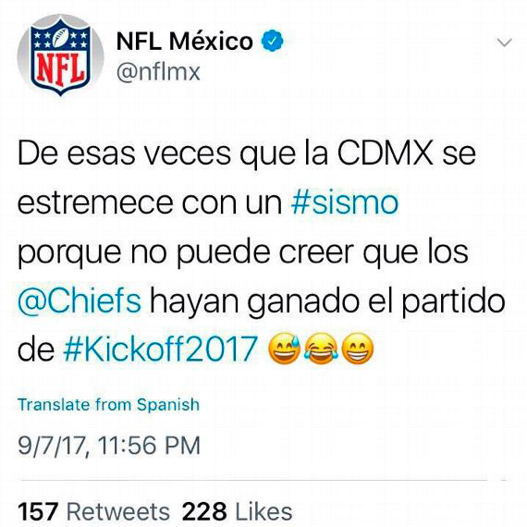The image size is (527, 527).
Task: Click the blue verified badge
Action: 272,41
